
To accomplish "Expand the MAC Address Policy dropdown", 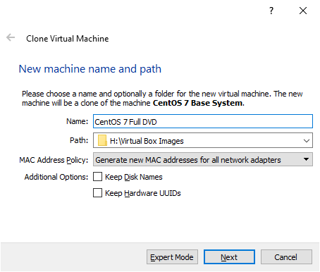I will click(203, 159).
